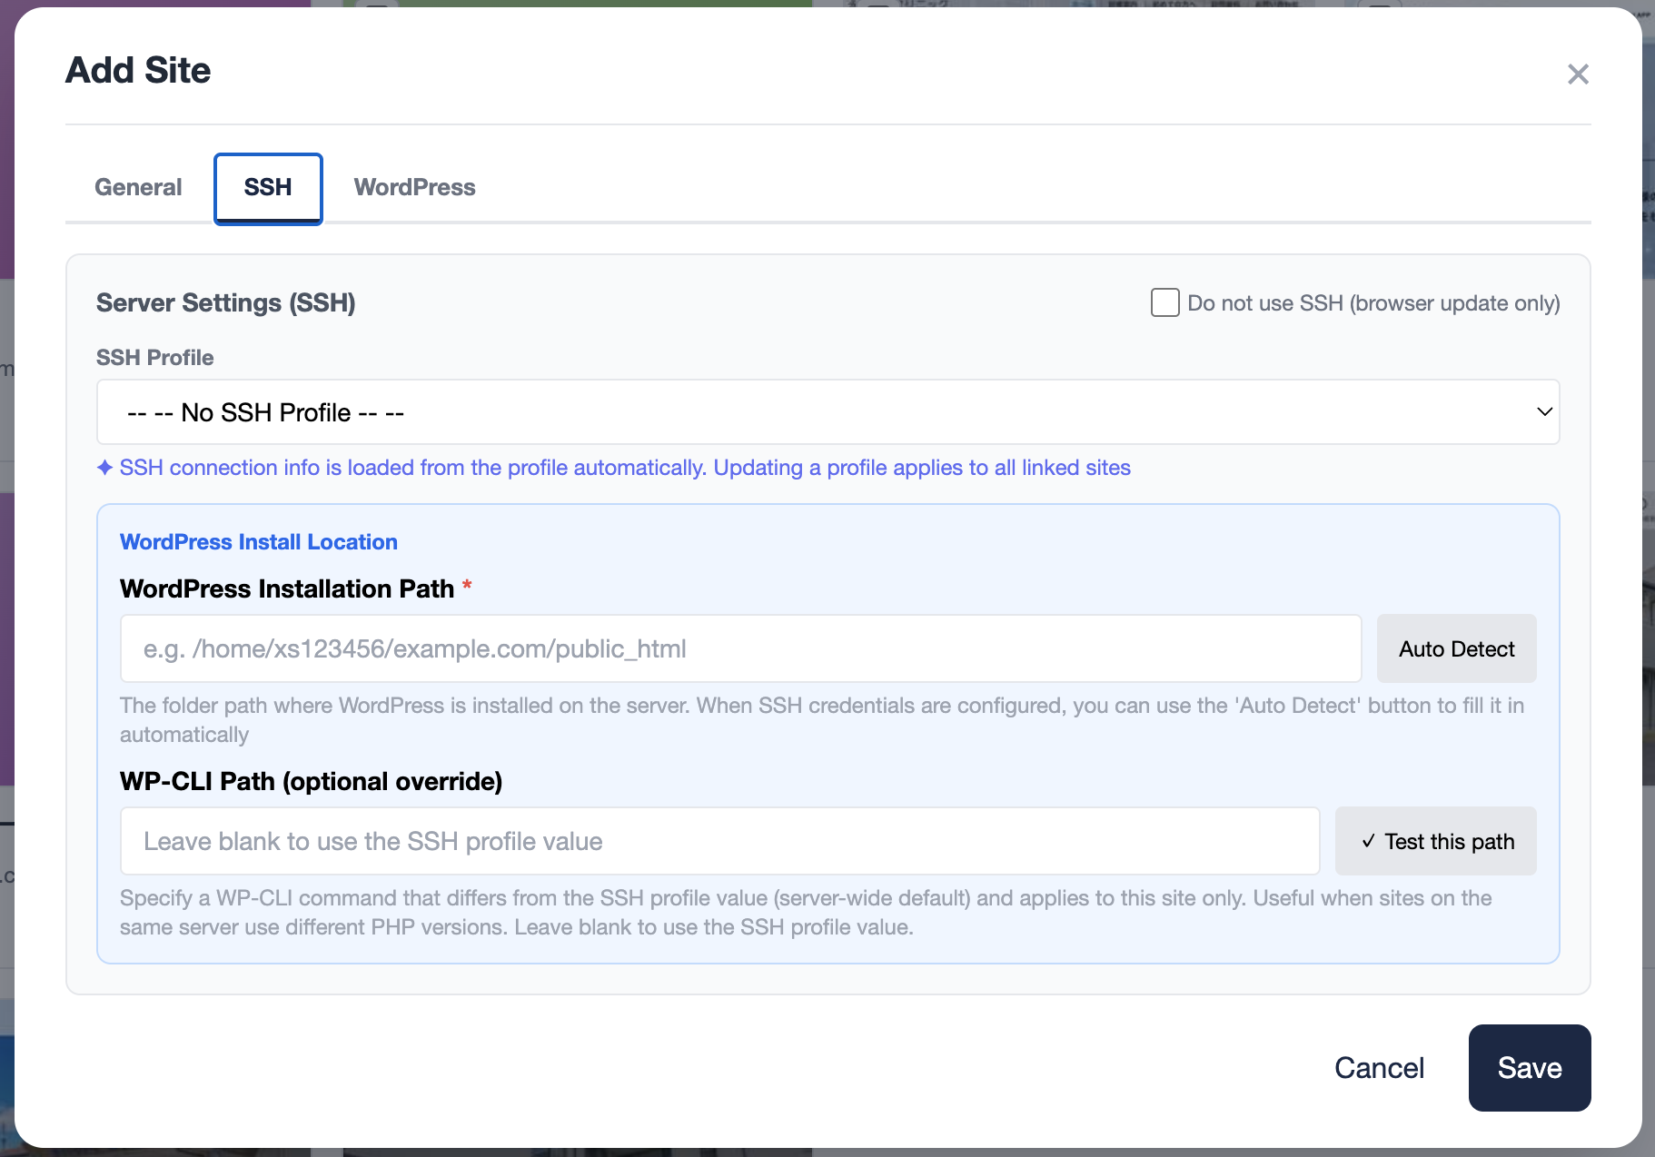The width and height of the screenshot is (1655, 1157).
Task: Open the SSH Profile dropdown
Action: pyautogui.click(x=827, y=412)
